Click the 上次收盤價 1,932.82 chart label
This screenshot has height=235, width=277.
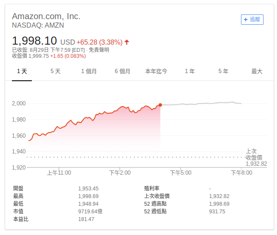pyautogui.click(x=257, y=157)
